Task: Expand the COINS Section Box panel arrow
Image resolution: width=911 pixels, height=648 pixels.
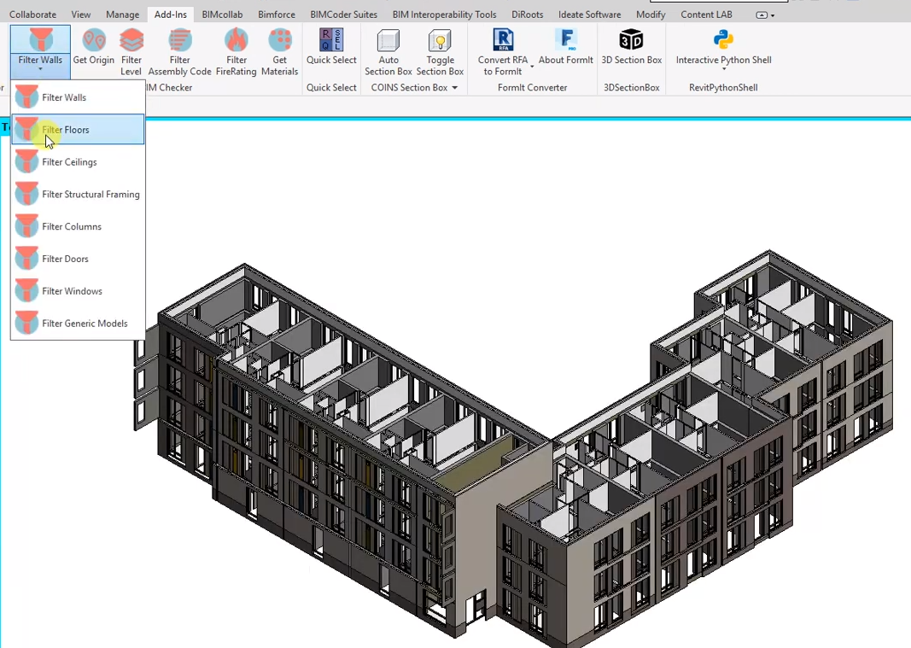Action: tap(455, 88)
